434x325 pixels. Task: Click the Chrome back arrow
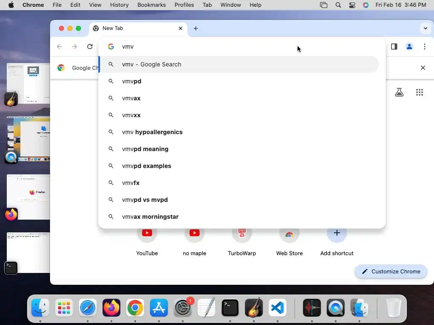pyautogui.click(x=59, y=47)
